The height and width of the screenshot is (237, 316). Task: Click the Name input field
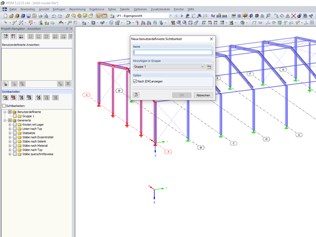tap(173, 52)
